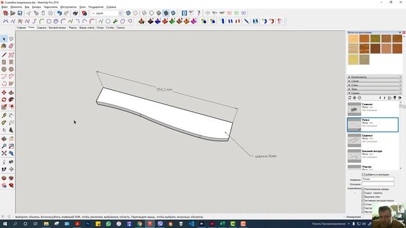Pick the Protractor tool
The height and width of the screenshot is (228, 406).
[4, 123]
